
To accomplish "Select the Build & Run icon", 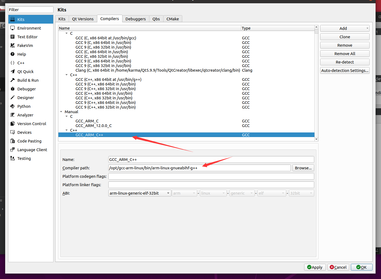I will 12,80.
